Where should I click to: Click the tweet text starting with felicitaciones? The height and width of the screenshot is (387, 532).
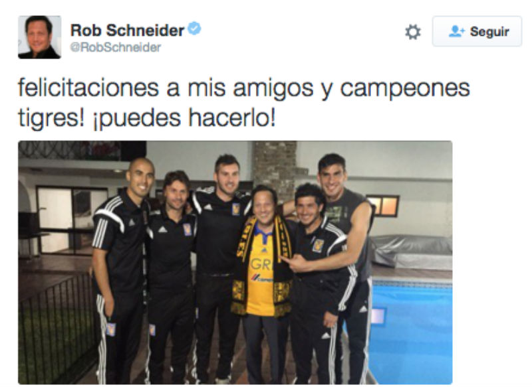coord(243,103)
